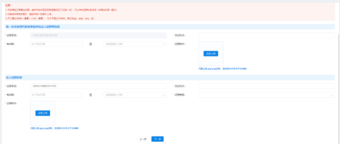Image resolution: width=340 pixels, height=144 pixels.
Task: Go back with the 上一步 button
Action: tap(143, 139)
